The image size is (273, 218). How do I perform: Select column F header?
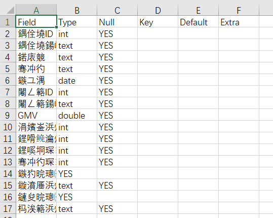point(239,10)
